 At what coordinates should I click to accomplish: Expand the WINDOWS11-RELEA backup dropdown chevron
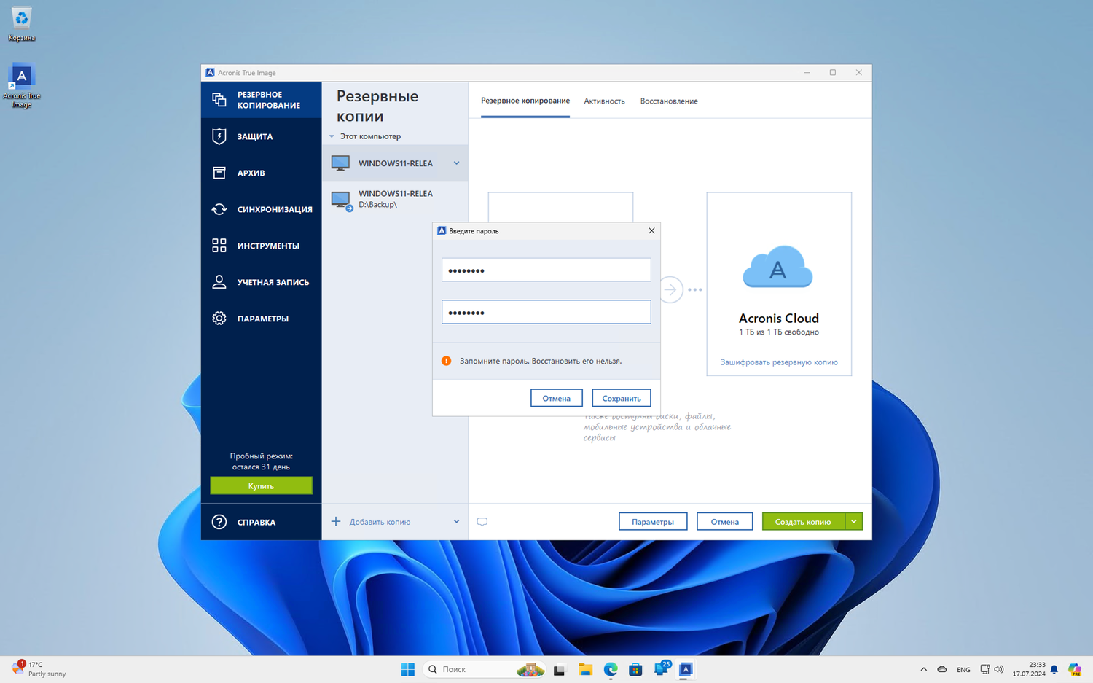457,163
